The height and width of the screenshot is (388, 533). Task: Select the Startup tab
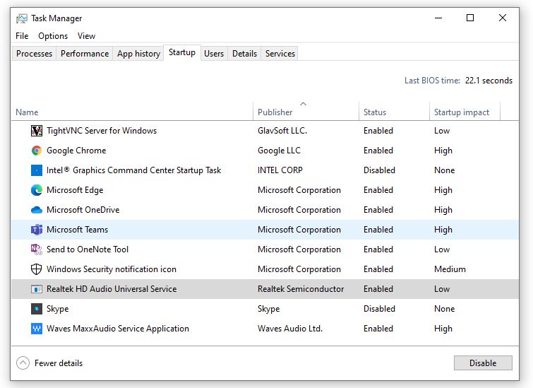click(182, 52)
